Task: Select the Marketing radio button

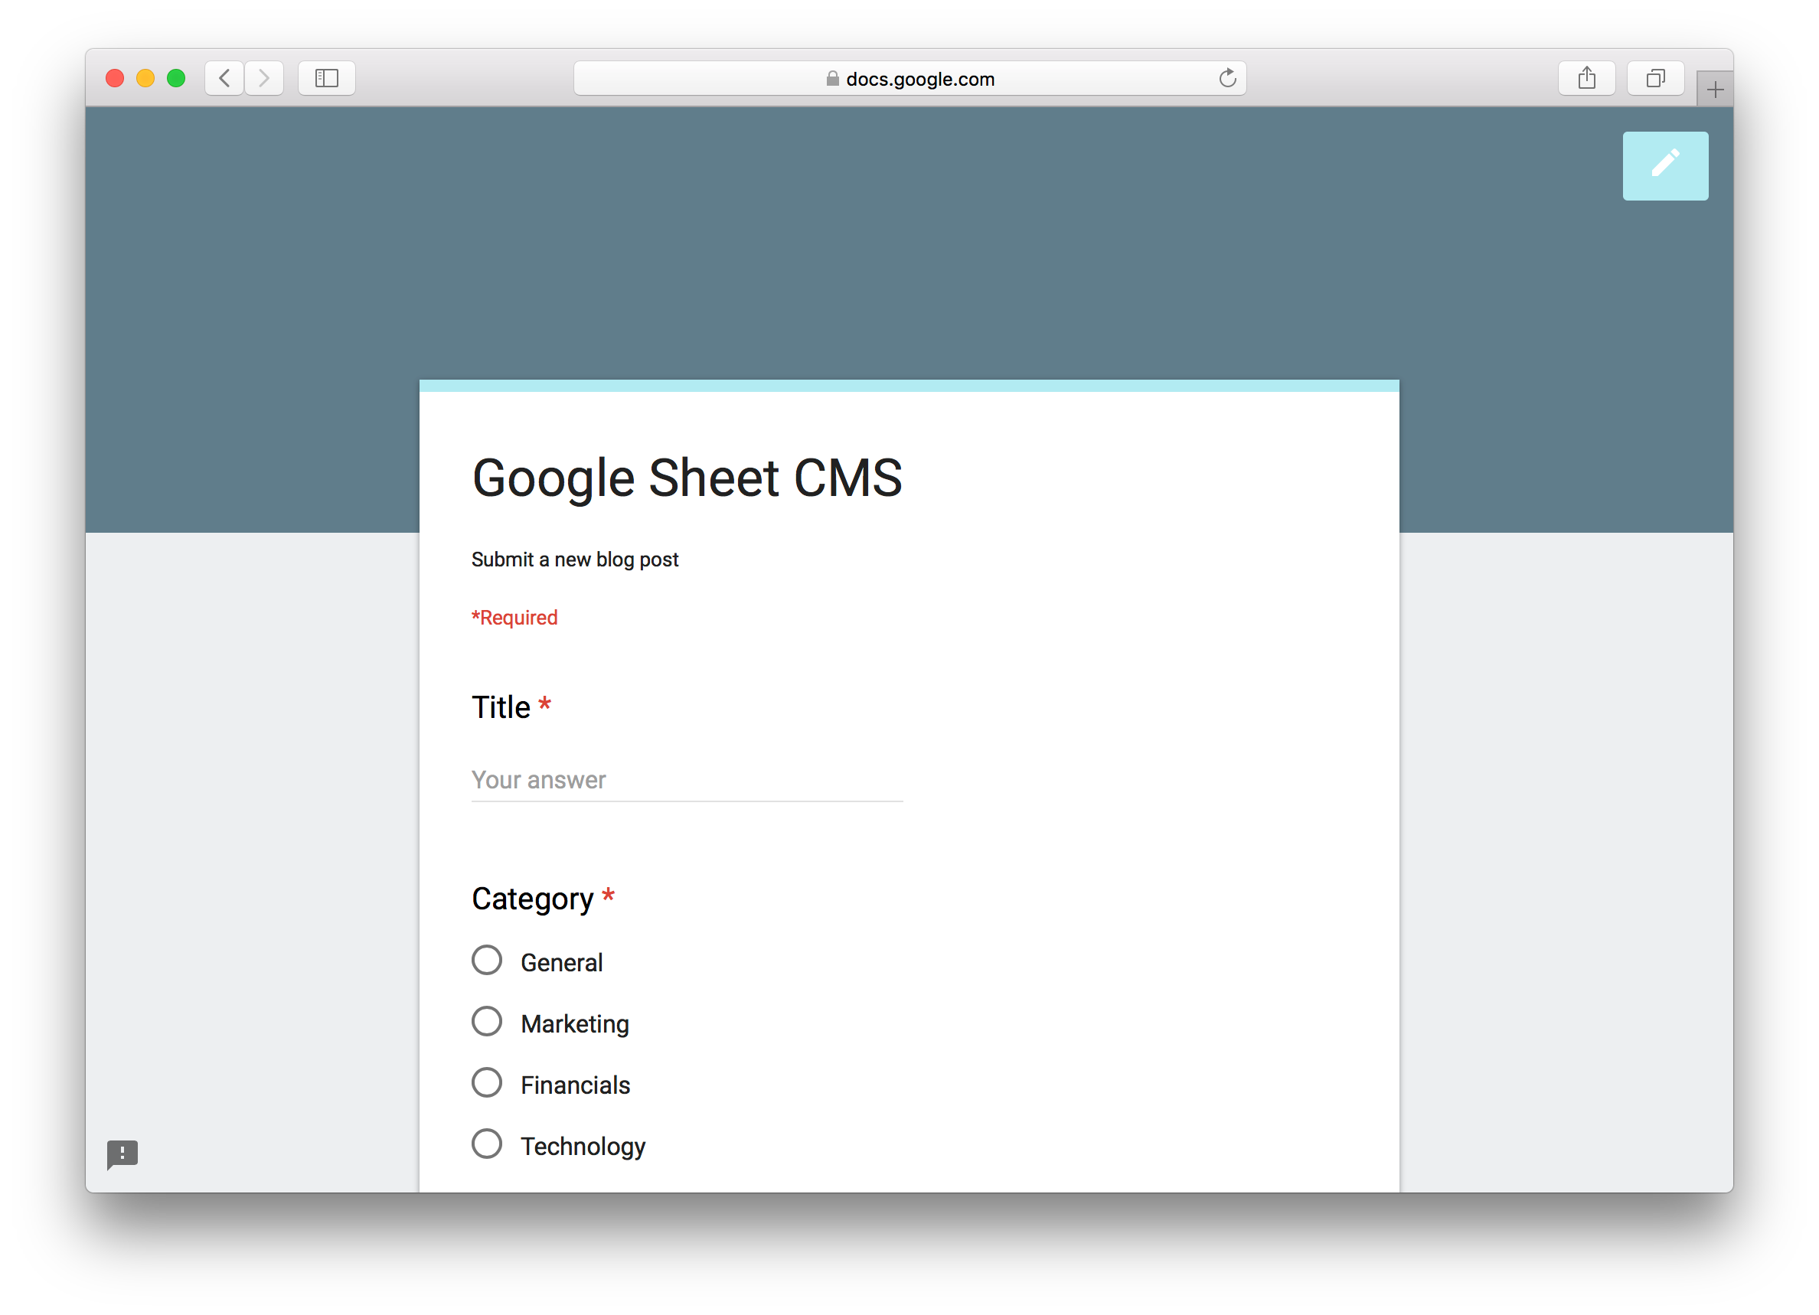Action: [x=487, y=1023]
